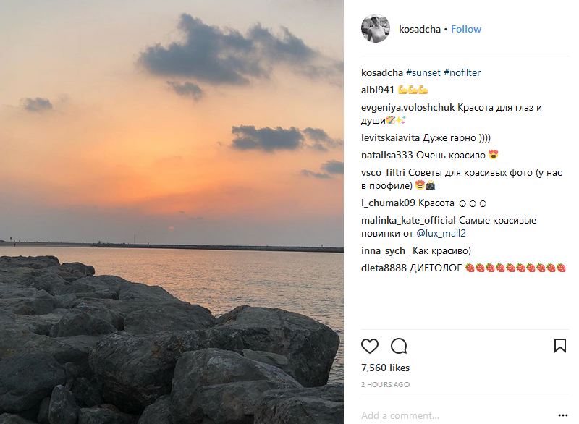The width and height of the screenshot is (579, 424).
Task: Open kosadcha's profile picture
Action: pyautogui.click(x=376, y=29)
